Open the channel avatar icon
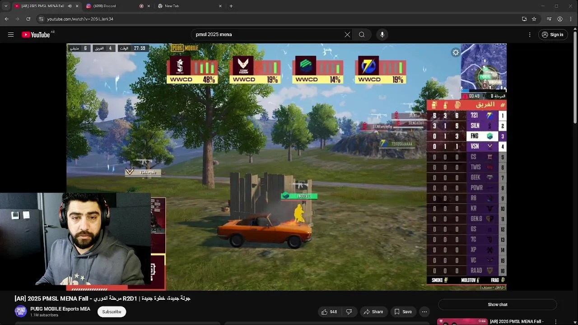578x325 pixels. [21, 312]
